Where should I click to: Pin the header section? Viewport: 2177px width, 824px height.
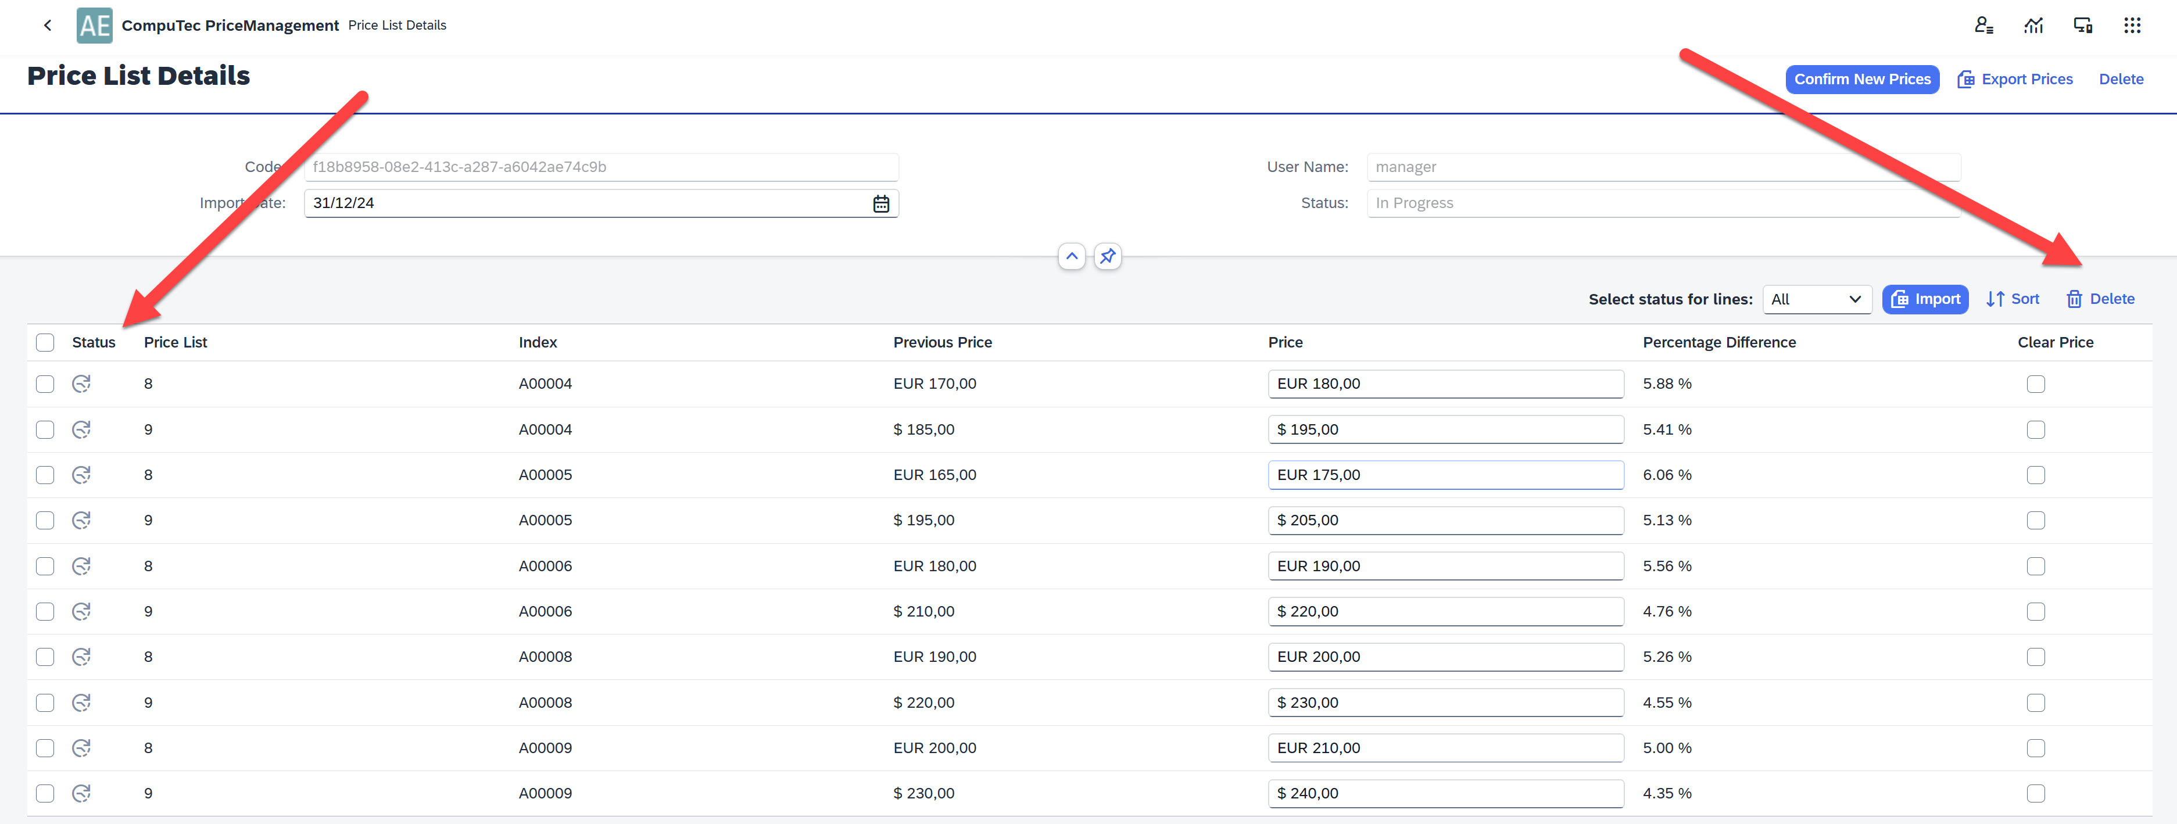coord(1107,256)
